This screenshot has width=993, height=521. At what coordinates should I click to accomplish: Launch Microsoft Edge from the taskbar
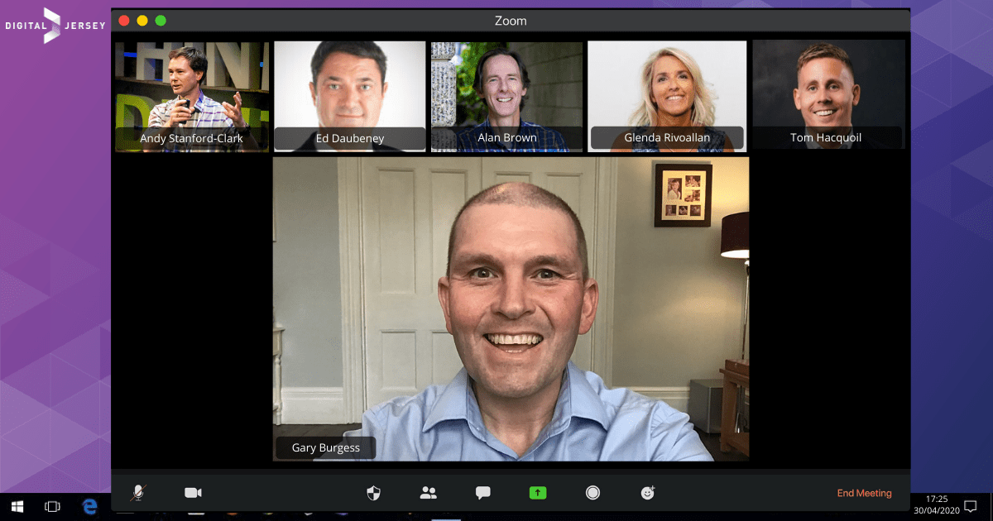(x=89, y=506)
